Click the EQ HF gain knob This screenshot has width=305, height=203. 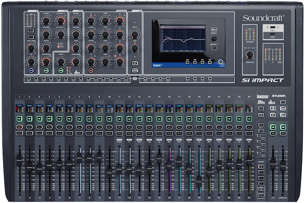[91, 20]
